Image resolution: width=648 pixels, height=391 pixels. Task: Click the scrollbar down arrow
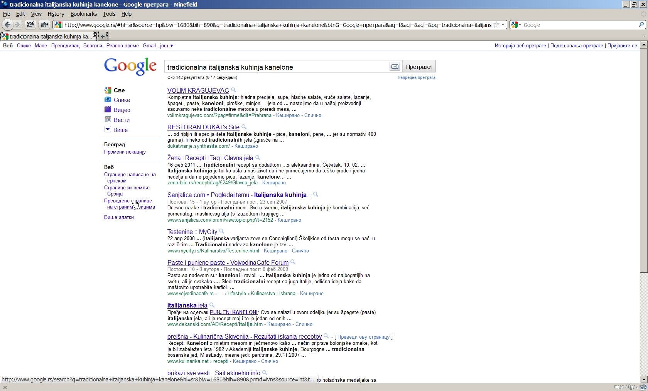point(644,379)
